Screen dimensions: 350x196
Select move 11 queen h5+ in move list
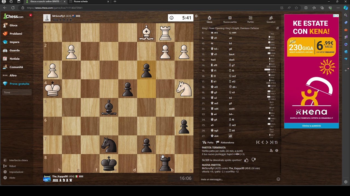click(x=214, y=49)
